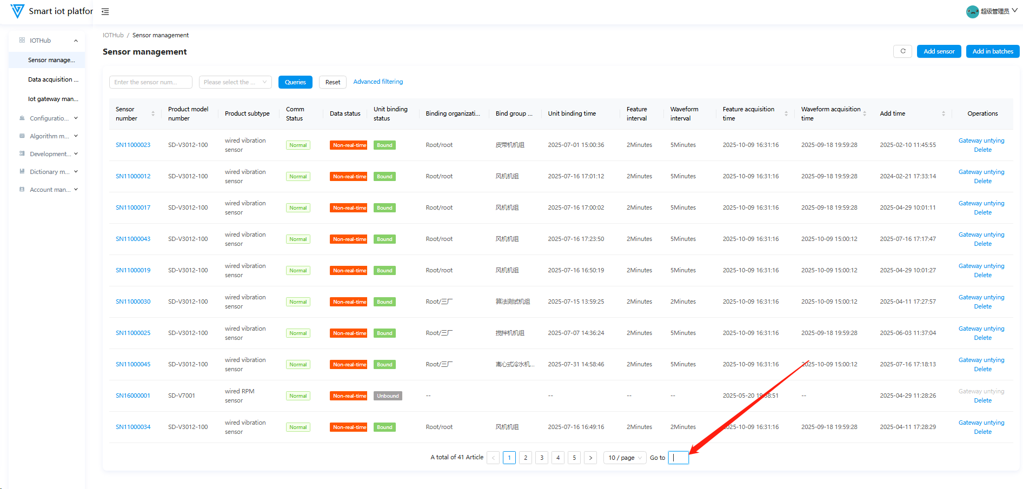The image size is (1023, 489).
Task: Click the Add sensor button
Action: 939,51
